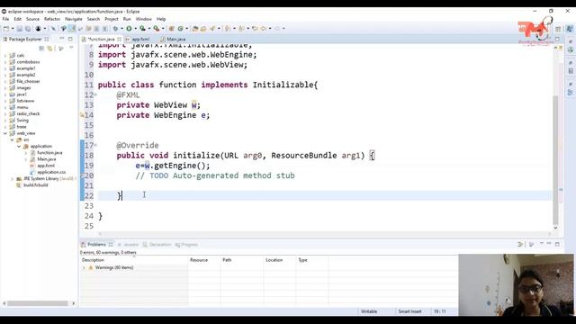Viewport: 576px width, 324px height.
Task: Open the Source menu
Action: coord(32,19)
